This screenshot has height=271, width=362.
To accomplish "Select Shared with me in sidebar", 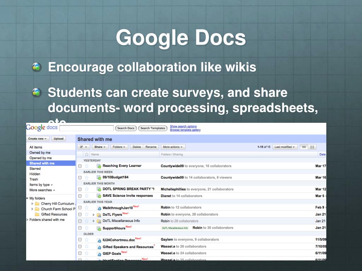I will tap(51, 163).
